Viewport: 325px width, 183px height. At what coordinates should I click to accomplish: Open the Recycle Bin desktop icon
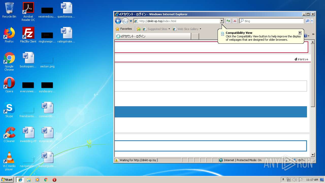(9, 10)
